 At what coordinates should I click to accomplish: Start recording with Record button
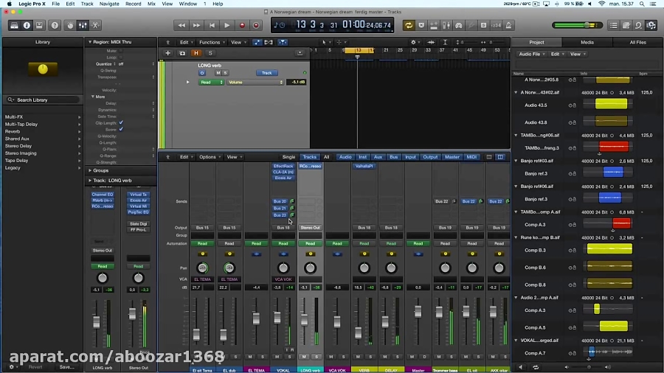point(242,25)
